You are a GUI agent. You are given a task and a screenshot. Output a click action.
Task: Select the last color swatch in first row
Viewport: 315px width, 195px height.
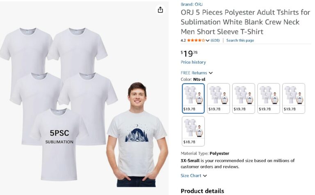[294, 98]
